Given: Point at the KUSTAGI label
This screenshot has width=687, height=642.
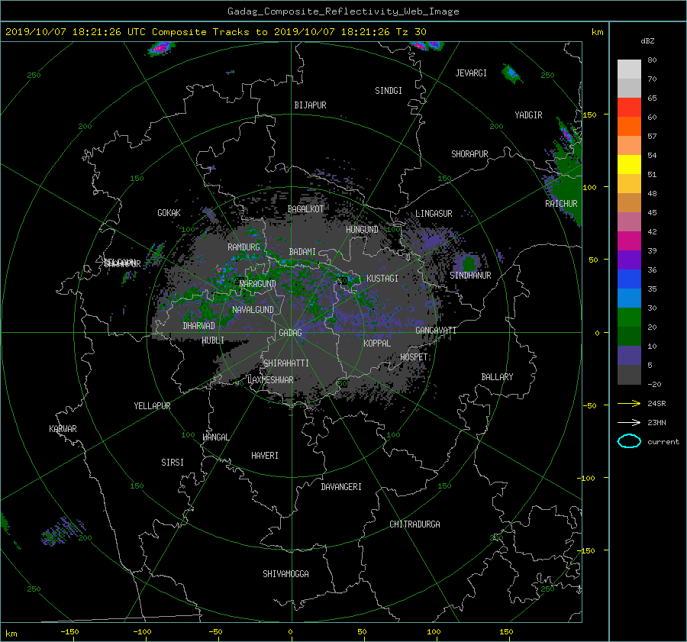Looking at the screenshot, I should pos(382,279).
